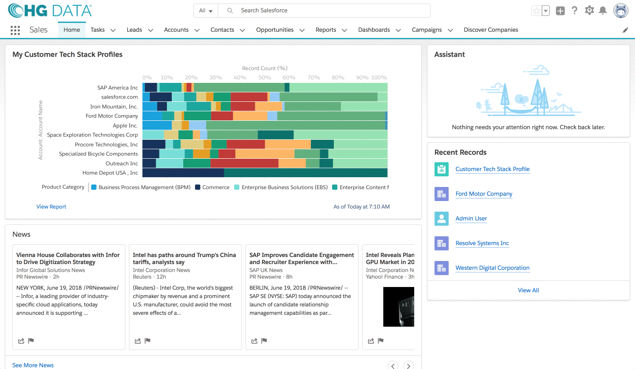Open the Resolve Systems Inc record link
The image size is (635, 369).
(482, 243)
